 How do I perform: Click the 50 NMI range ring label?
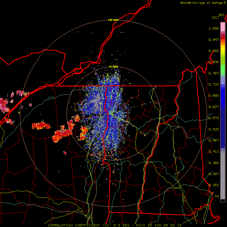pyautogui.click(x=113, y=67)
